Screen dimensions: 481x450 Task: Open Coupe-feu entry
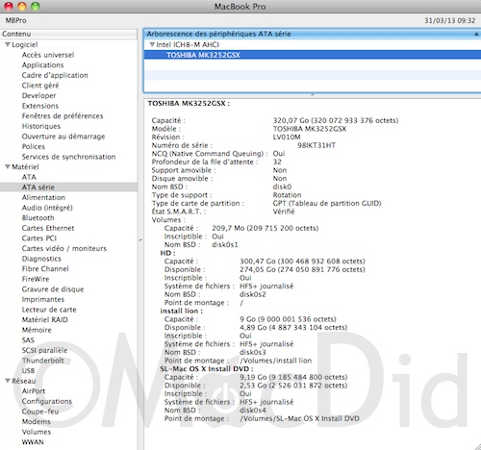click(40, 412)
